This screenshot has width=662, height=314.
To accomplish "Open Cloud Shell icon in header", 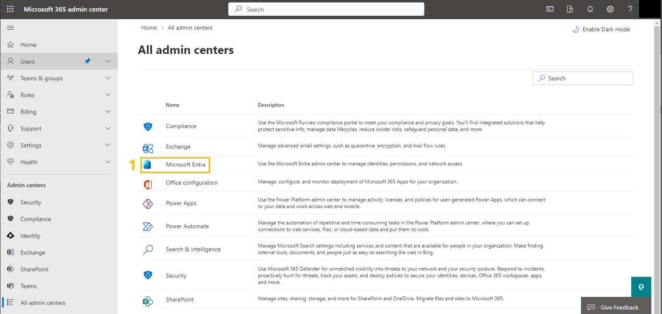I will click(x=550, y=9).
